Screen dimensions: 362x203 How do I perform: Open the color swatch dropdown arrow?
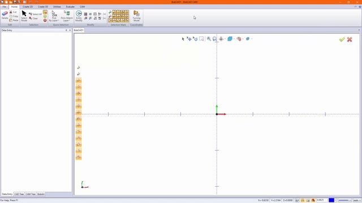tap(335, 200)
